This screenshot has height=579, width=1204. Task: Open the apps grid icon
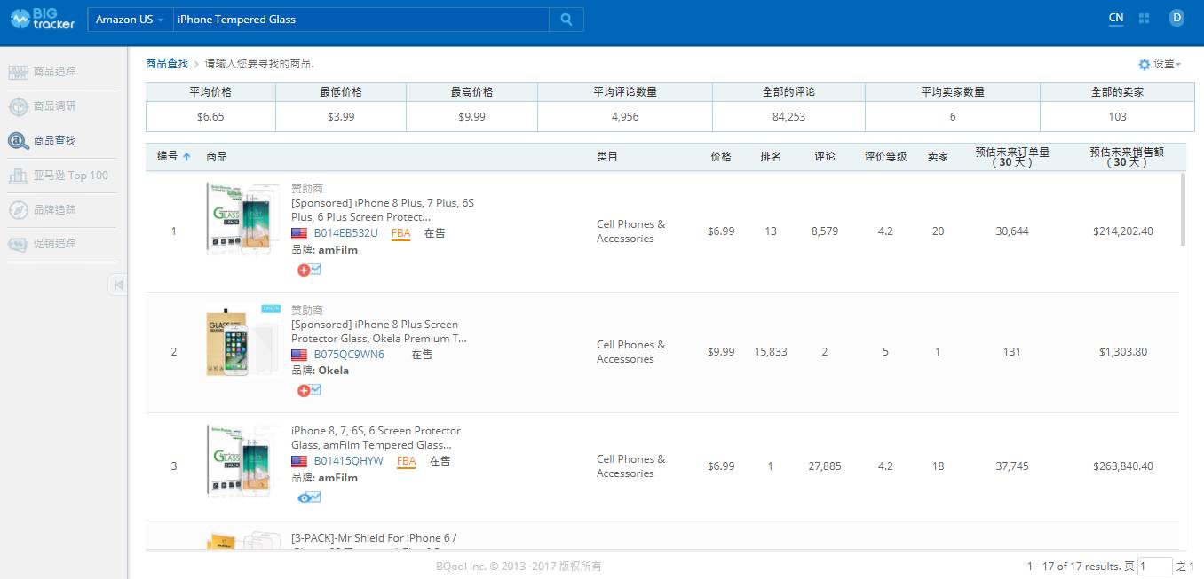[x=1145, y=18]
